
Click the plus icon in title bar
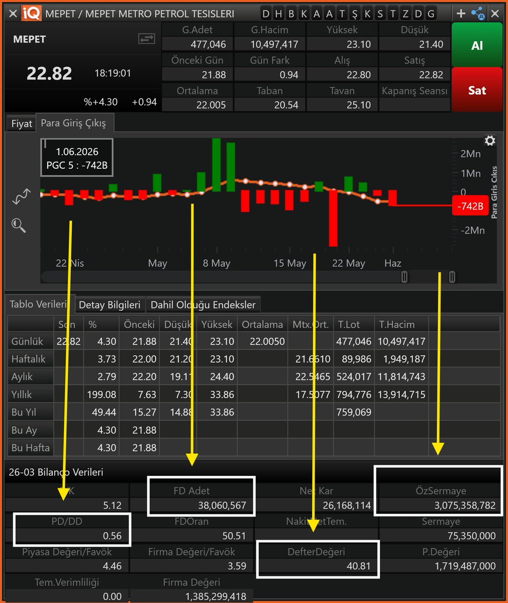click(461, 14)
